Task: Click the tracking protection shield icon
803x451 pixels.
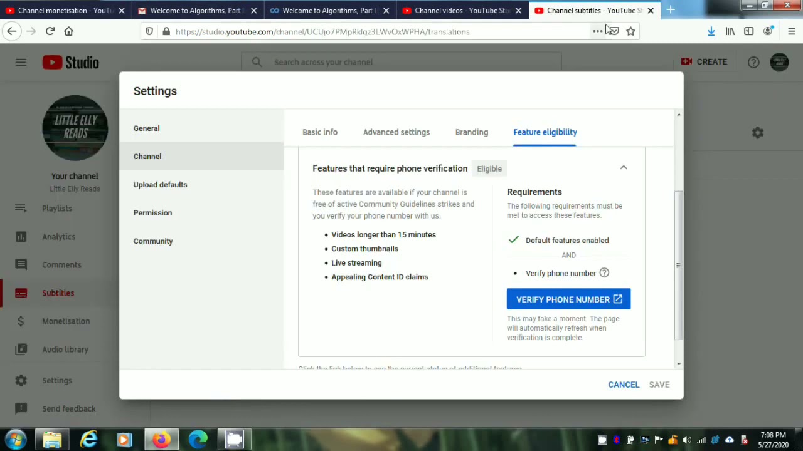Action: click(149, 31)
